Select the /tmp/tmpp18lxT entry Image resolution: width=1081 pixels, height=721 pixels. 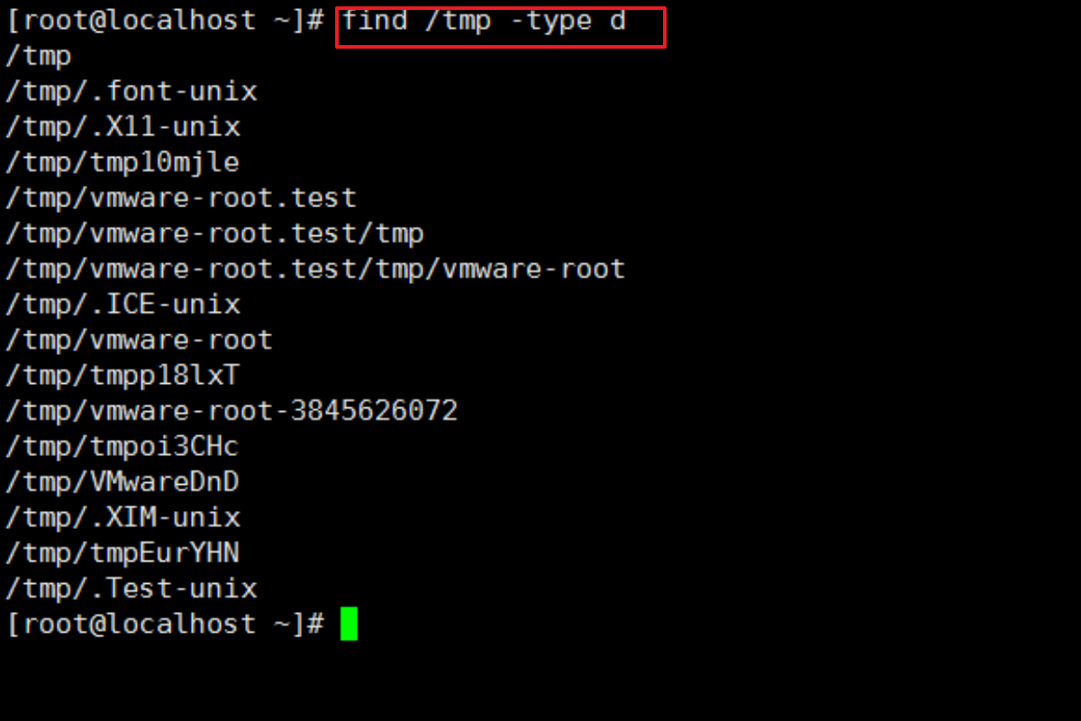(123, 375)
